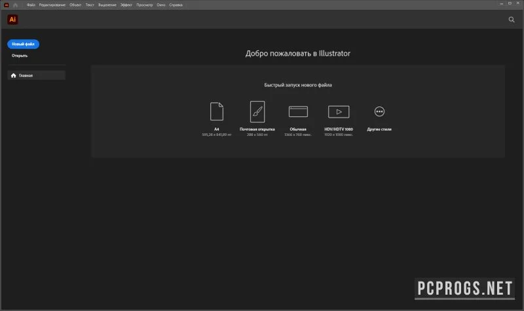Click the small Ai icon in title bar

pos(7,5)
